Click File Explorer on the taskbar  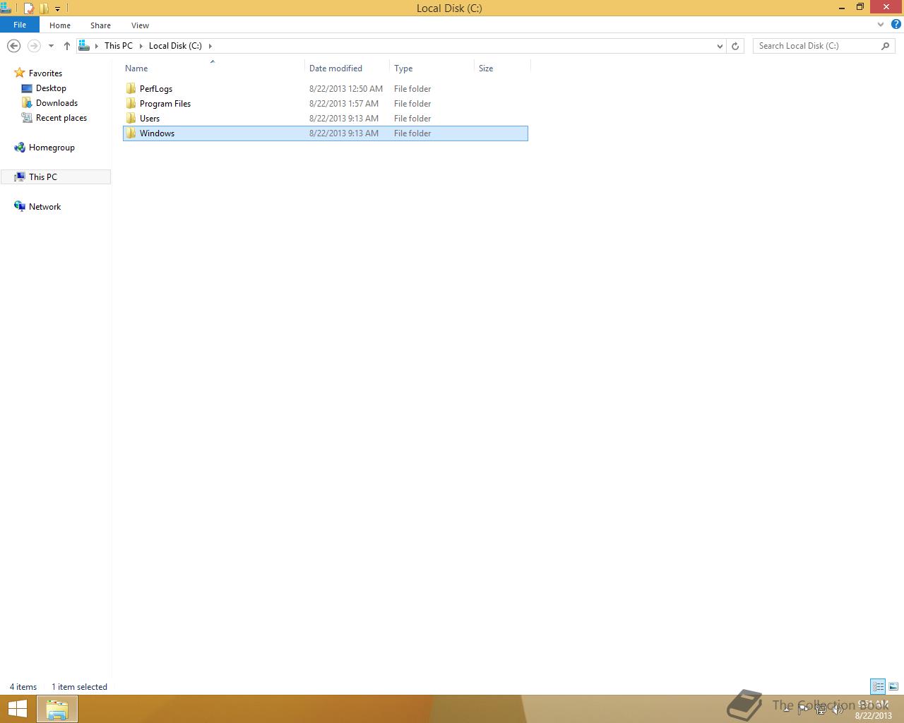(57, 709)
